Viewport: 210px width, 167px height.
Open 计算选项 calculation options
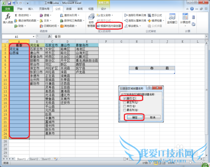pos(185,20)
